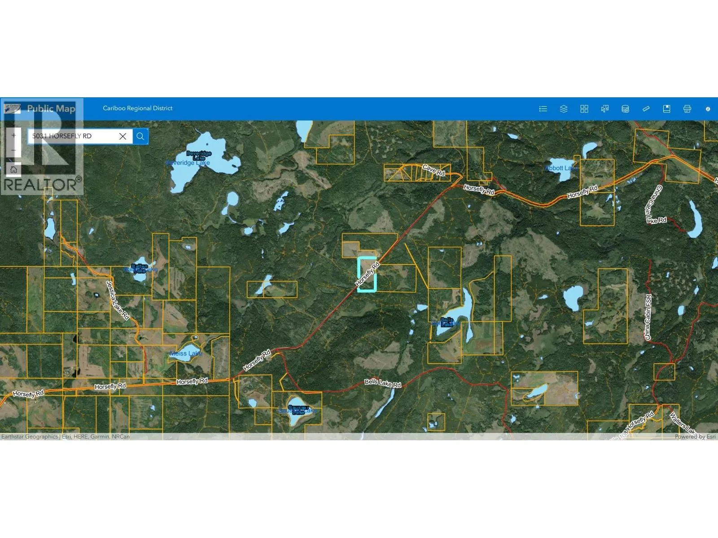The width and height of the screenshot is (718, 538).
Task: Open the Add Data widget
Action: (x=625, y=108)
